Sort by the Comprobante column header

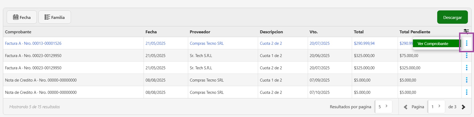(x=18, y=32)
